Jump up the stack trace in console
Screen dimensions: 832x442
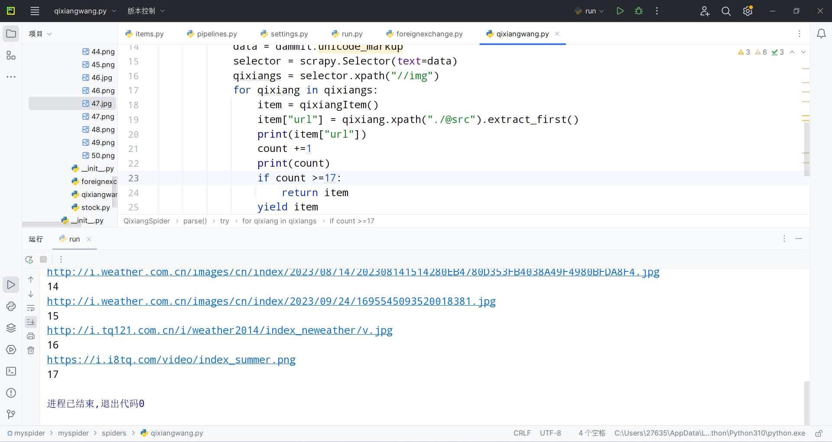[31, 280]
